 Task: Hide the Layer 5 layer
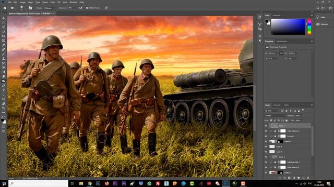(x=266, y=152)
